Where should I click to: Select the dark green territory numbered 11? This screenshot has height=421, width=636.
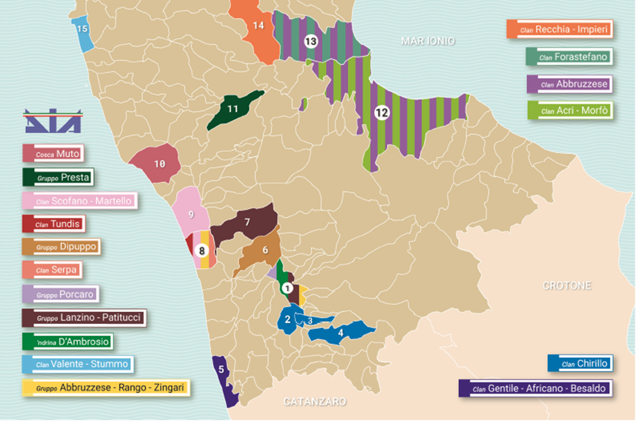click(x=233, y=109)
